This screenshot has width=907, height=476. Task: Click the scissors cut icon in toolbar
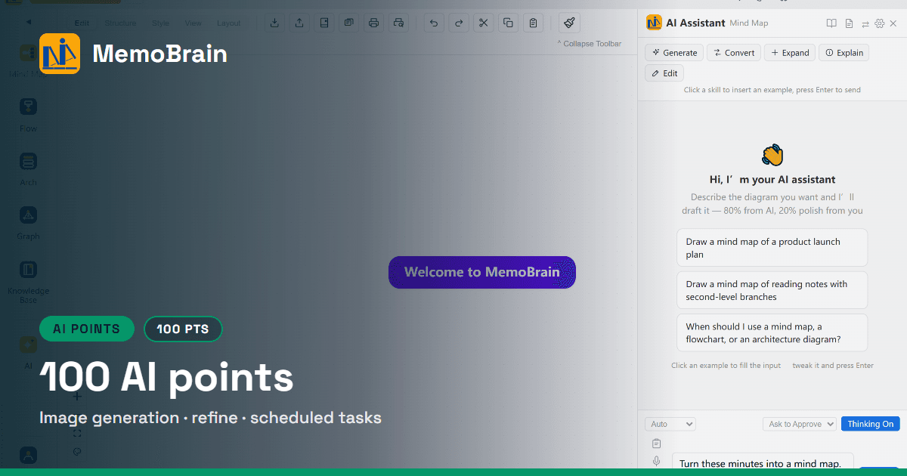coord(483,23)
